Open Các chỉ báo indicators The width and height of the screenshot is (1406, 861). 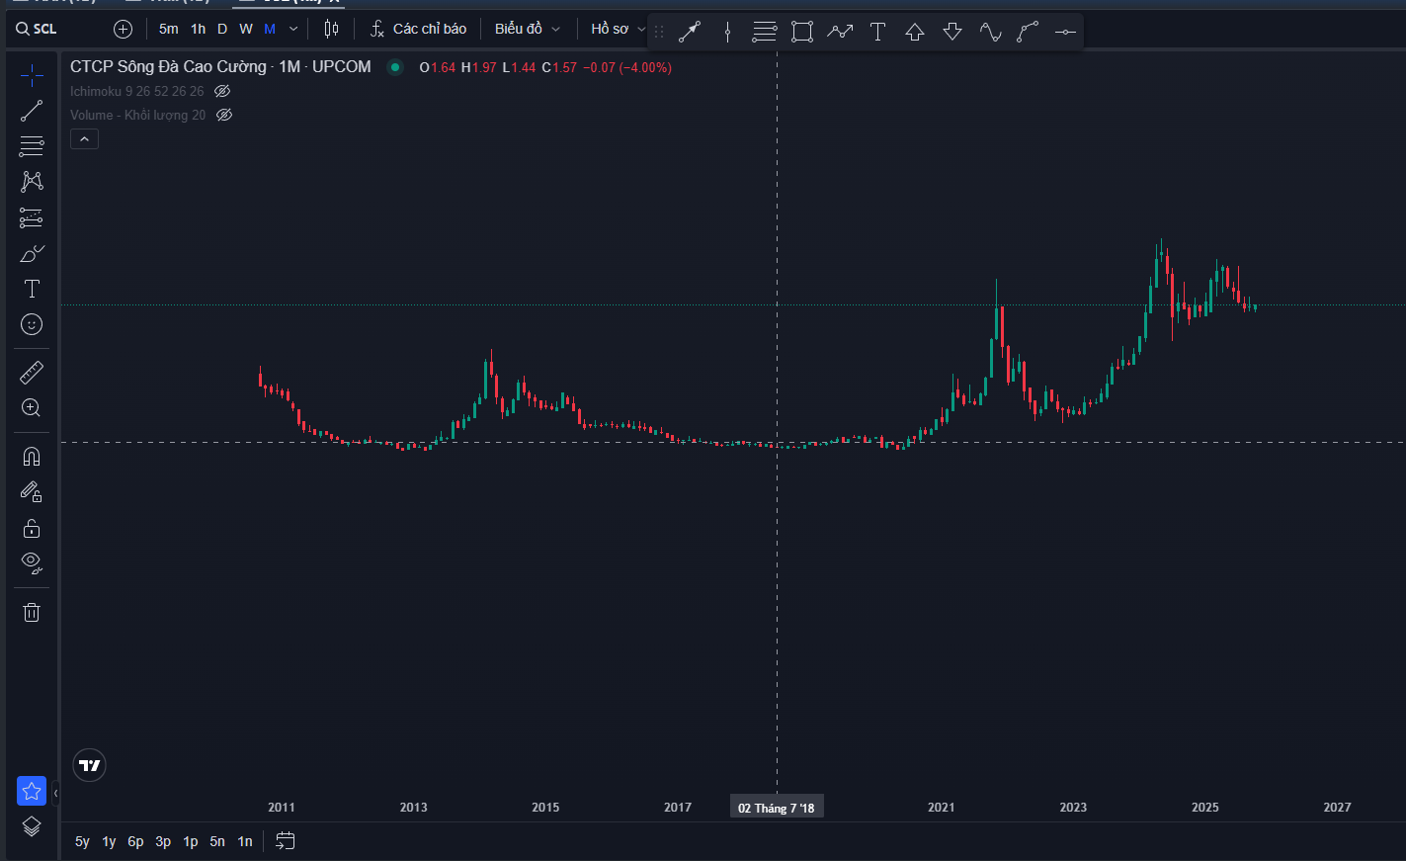click(418, 29)
